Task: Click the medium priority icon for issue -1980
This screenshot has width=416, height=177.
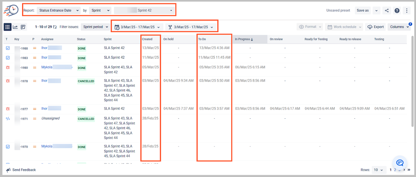Action: click(34, 67)
